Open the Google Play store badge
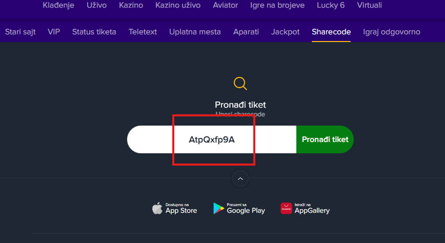 [239, 208]
